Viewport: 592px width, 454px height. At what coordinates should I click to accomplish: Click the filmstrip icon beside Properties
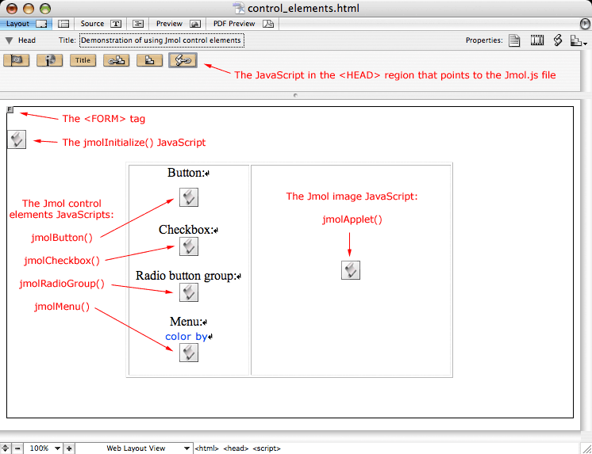[537, 40]
